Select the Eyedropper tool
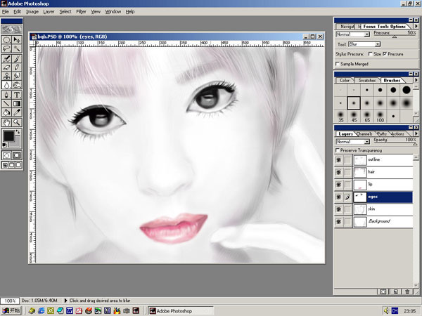422x316 pixels. click(x=17, y=112)
